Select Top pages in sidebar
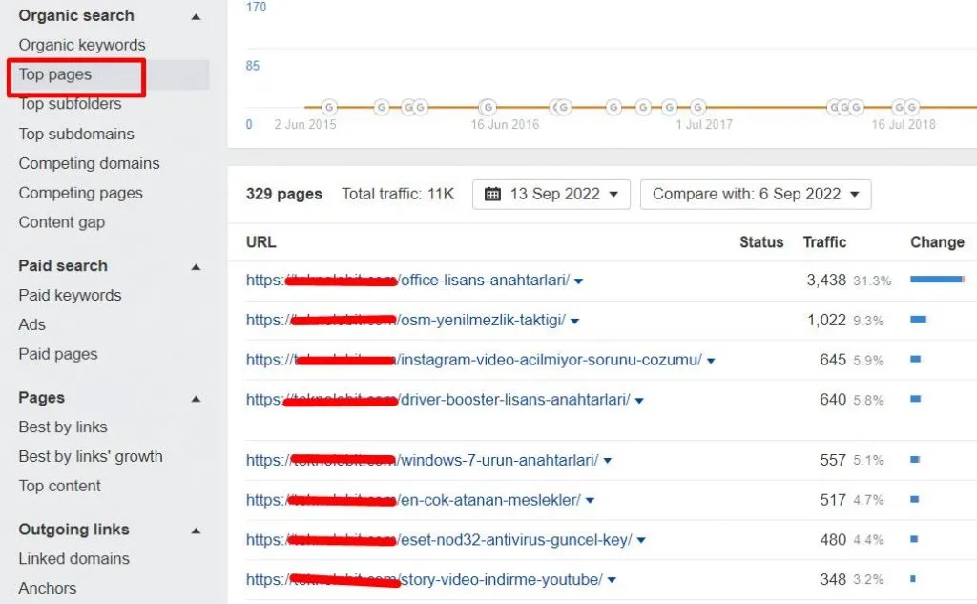This screenshot has height=604, width=977. tap(54, 74)
